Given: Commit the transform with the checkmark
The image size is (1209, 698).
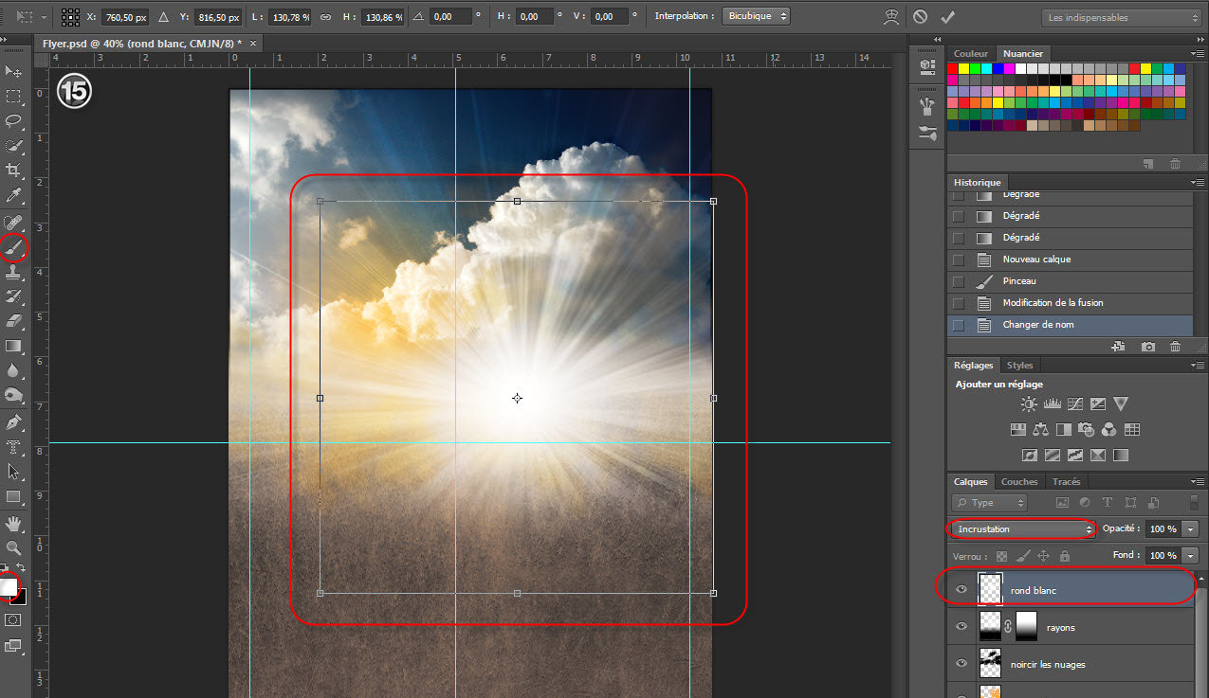Looking at the screenshot, I should 947,17.
